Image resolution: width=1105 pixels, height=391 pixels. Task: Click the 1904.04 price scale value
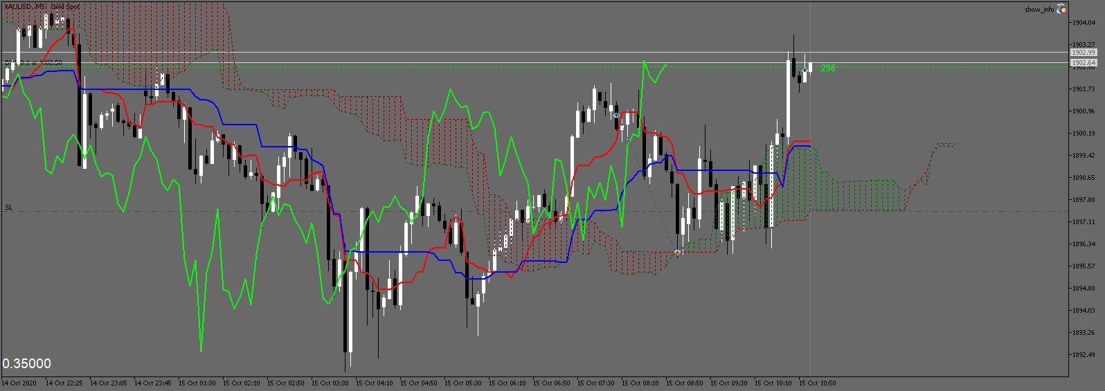(1084, 23)
